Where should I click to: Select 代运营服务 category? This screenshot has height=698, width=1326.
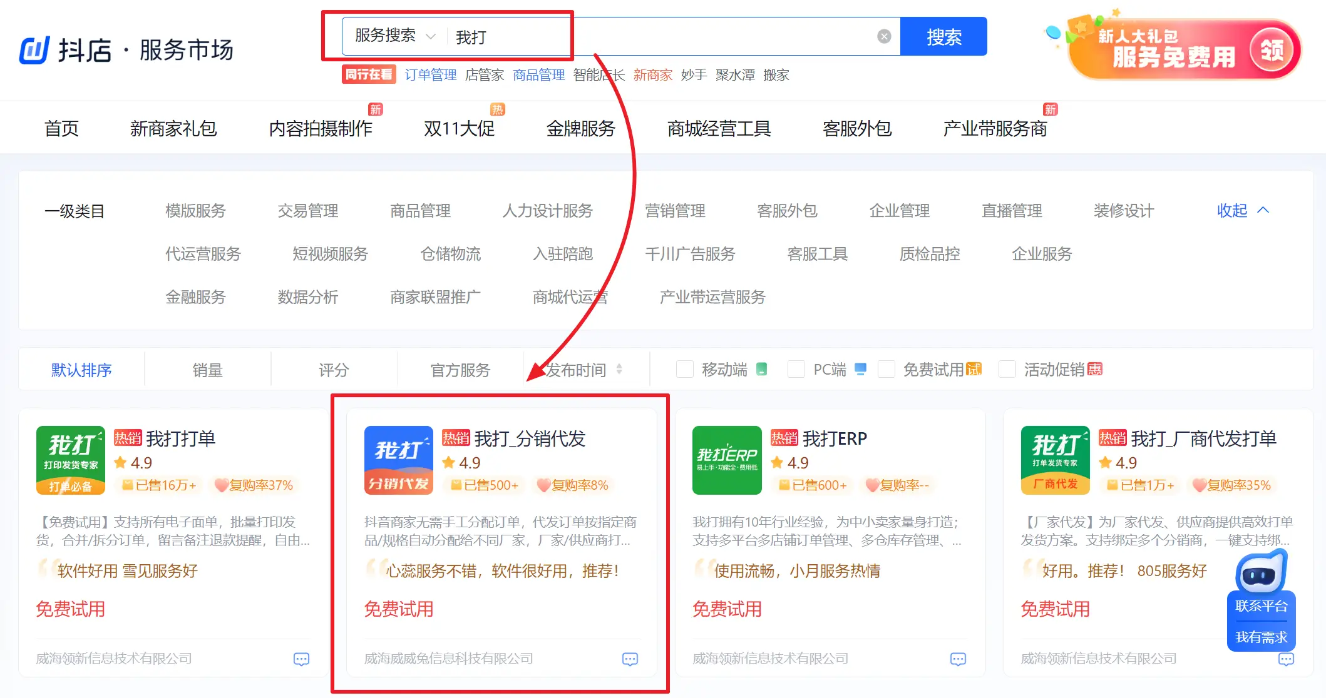pyautogui.click(x=203, y=254)
